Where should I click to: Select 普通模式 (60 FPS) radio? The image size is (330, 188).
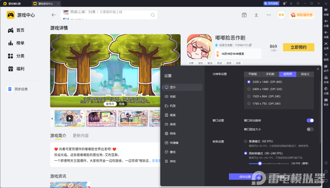pyautogui.click(x=246, y=141)
